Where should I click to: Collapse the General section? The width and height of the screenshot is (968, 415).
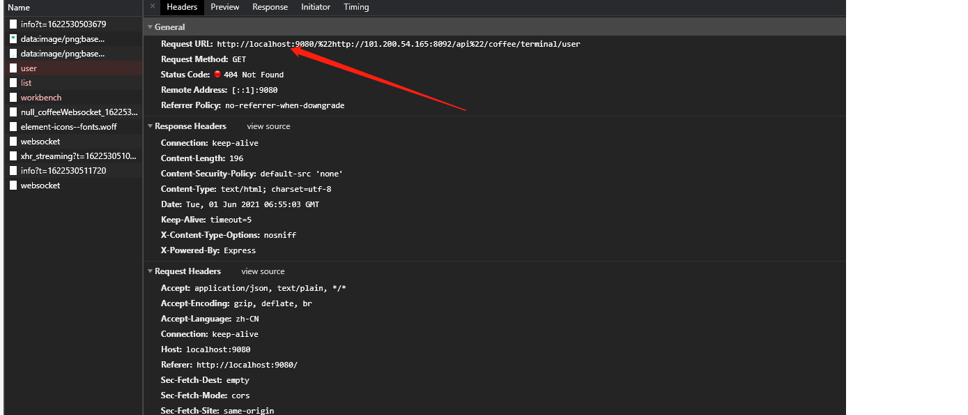tap(150, 27)
